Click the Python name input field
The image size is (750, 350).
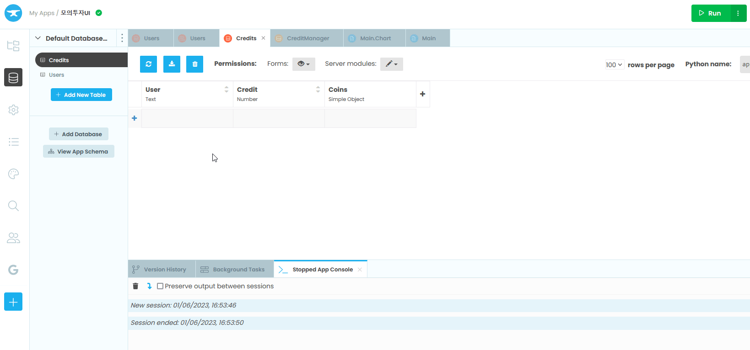(x=745, y=64)
